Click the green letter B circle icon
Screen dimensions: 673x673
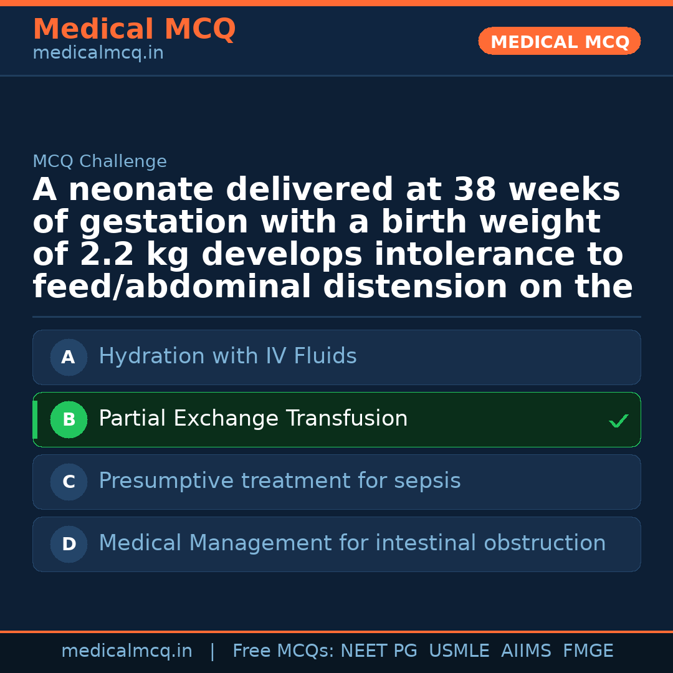(69, 420)
